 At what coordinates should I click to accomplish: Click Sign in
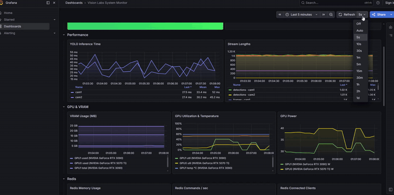point(390,3)
